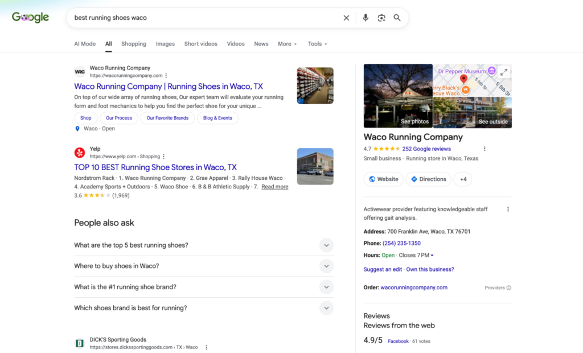Open Google Lens image search
Screen dimensions: 583x353
pos(381,18)
